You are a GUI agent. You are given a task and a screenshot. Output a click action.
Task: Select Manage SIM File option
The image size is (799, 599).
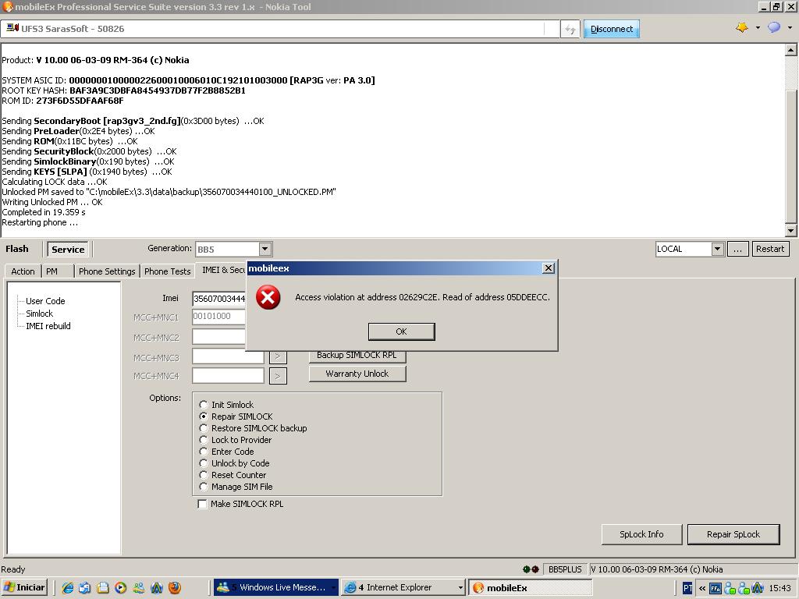(x=204, y=487)
